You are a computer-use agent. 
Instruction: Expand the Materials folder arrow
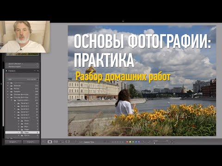[8, 86]
